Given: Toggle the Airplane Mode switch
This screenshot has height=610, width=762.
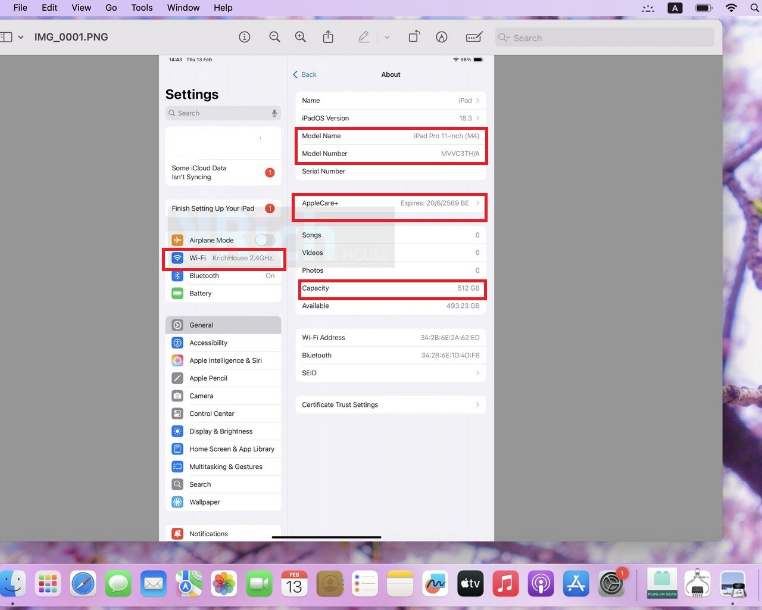Looking at the screenshot, I should (x=265, y=240).
